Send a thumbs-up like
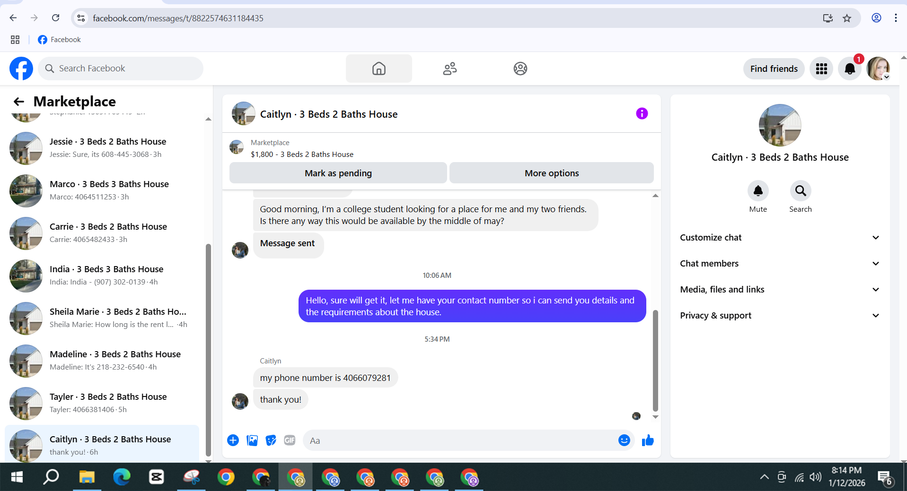The width and height of the screenshot is (907, 491). coord(648,440)
